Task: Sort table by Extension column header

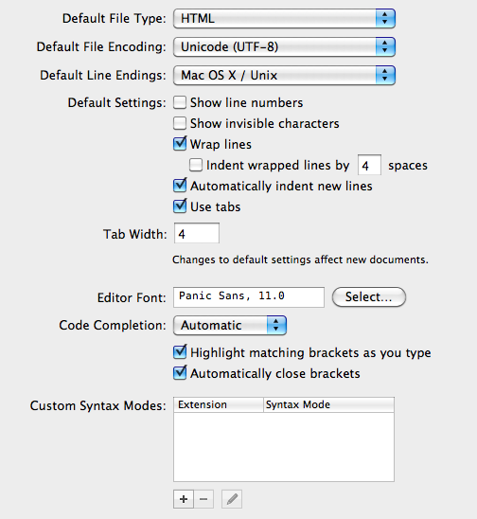Action: click(219, 404)
